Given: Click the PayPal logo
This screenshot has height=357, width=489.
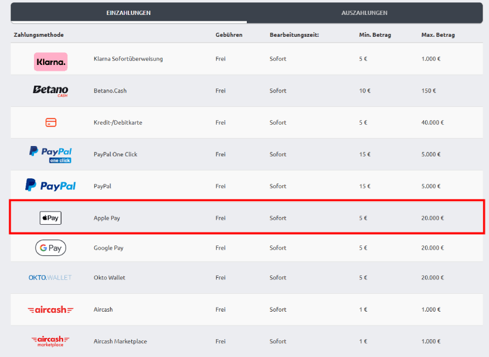Looking at the screenshot, I should 51,186.
